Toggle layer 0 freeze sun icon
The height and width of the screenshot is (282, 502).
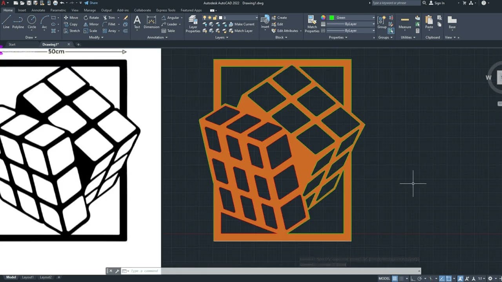coord(210,18)
